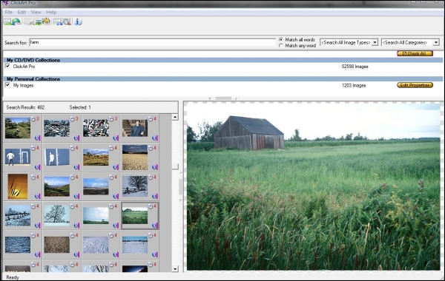Click info icon on bare tree blue sky thumbnail
Viewport: 445px width, 281px height.
76,226
